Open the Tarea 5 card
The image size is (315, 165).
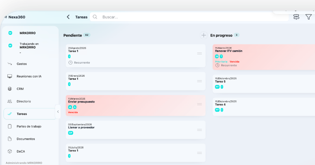coord(264,84)
